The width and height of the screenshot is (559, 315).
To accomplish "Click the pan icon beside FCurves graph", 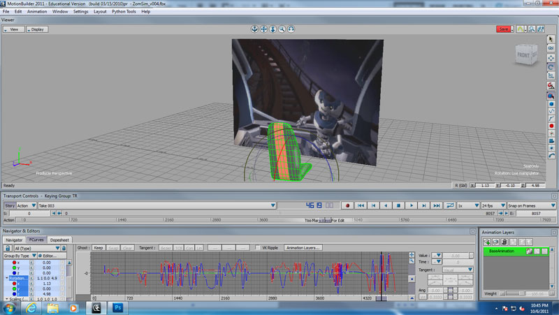I will coord(412,255).
